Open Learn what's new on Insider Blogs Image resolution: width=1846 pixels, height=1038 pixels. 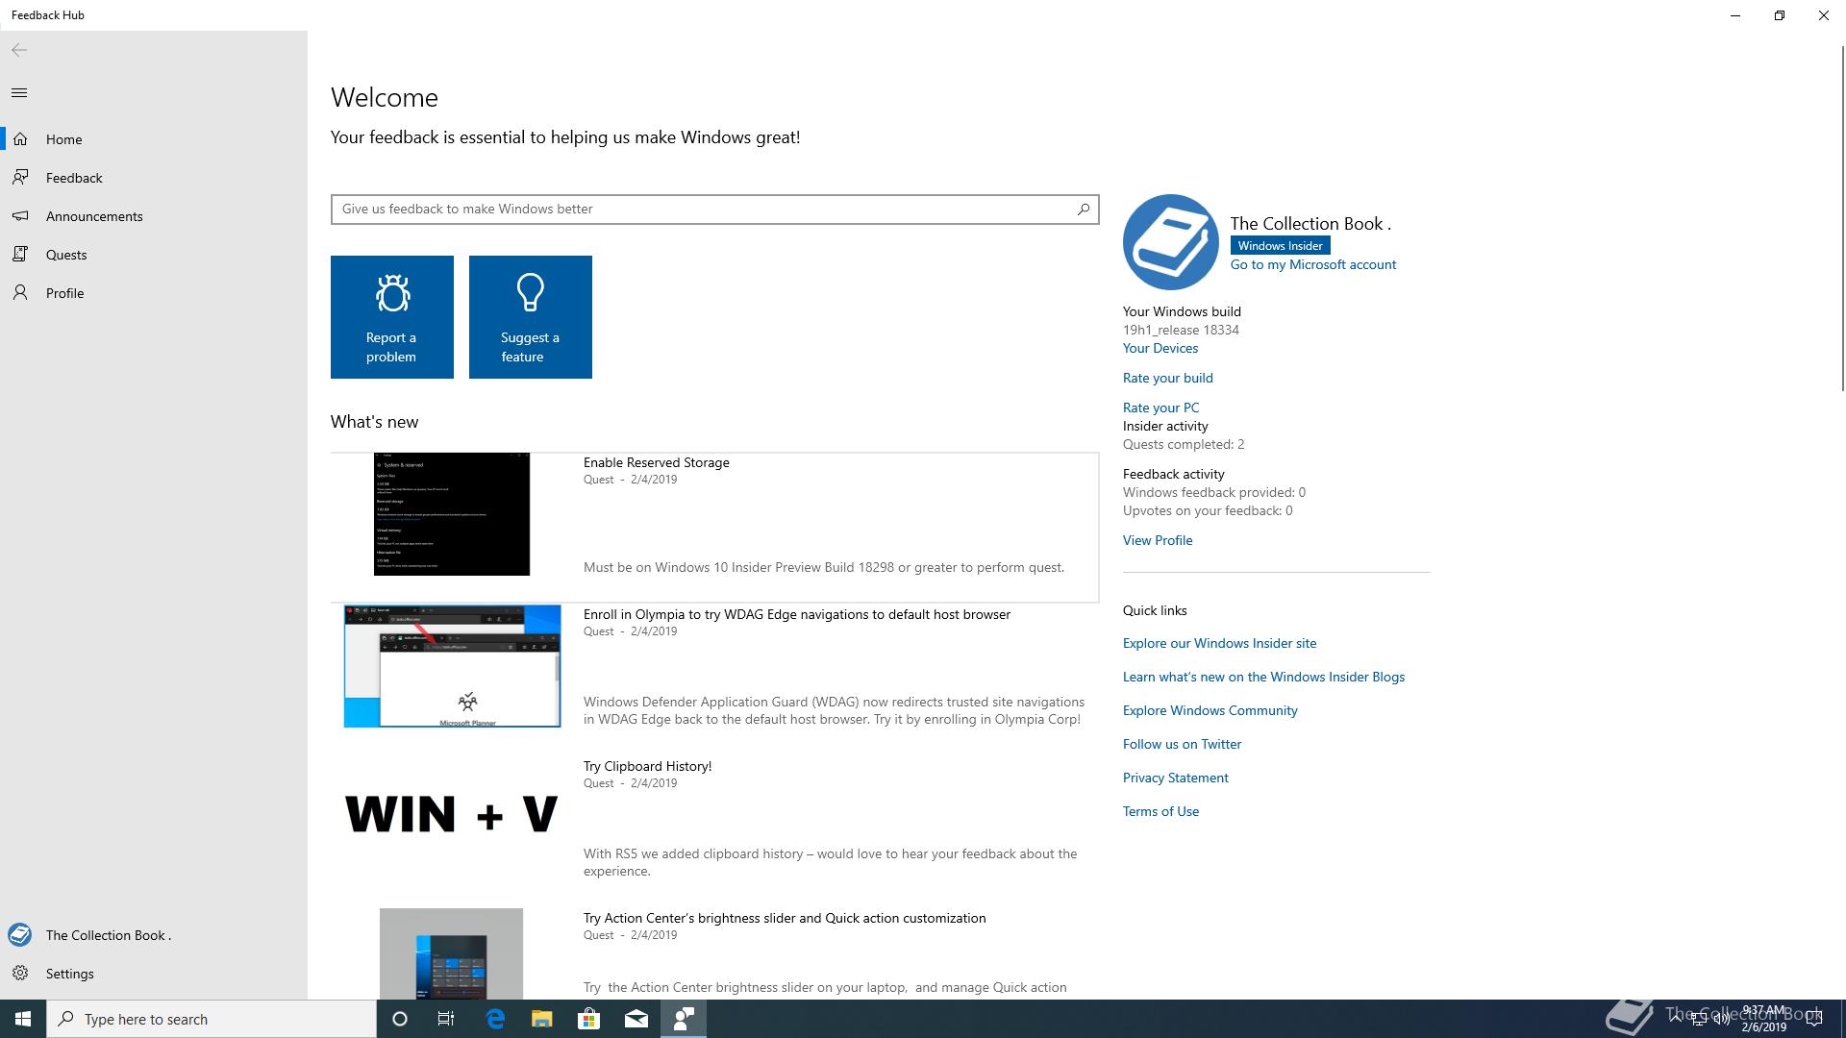click(x=1263, y=677)
